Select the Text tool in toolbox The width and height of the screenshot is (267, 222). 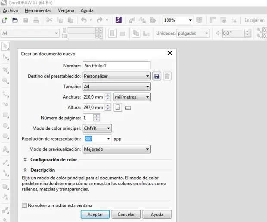click(x=6, y=149)
